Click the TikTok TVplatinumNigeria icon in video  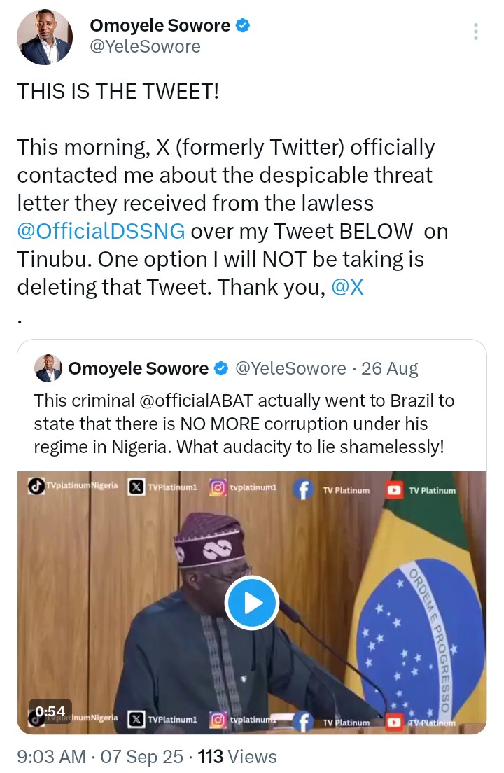36,486
